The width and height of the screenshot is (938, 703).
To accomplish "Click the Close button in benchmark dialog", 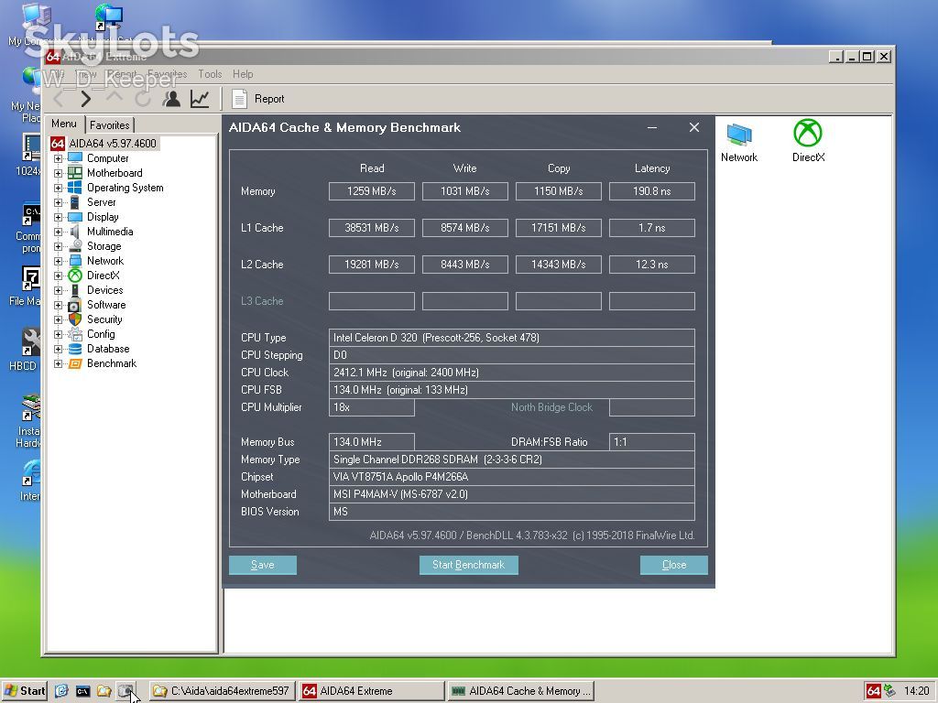I will coord(673,565).
